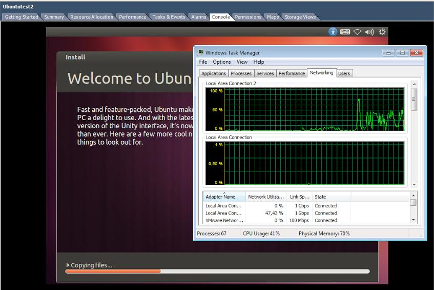This screenshot has height=290, width=434.
Task: Select the VMware Network adapter row
Action: click(306, 220)
